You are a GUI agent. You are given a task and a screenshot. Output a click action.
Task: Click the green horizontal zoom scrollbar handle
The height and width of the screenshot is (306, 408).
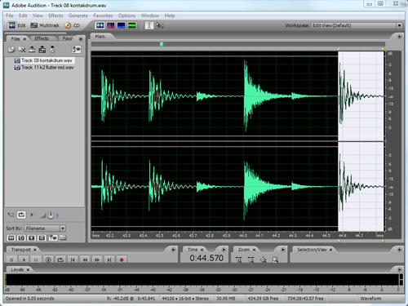click(x=162, y=44)
